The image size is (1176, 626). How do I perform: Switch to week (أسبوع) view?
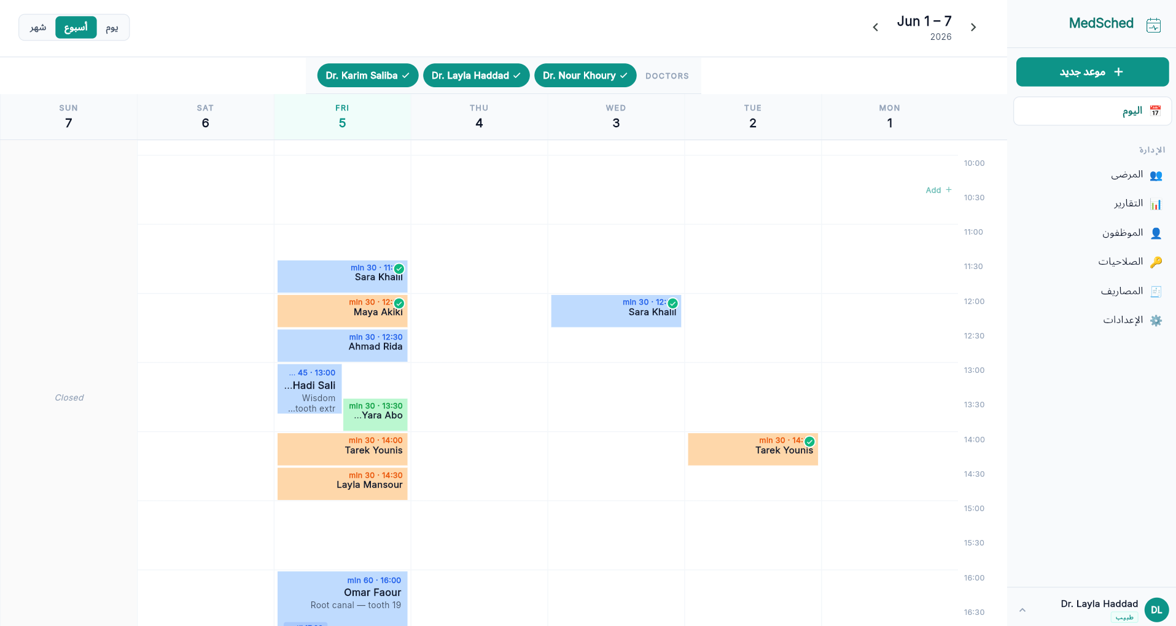coord(76,28)
